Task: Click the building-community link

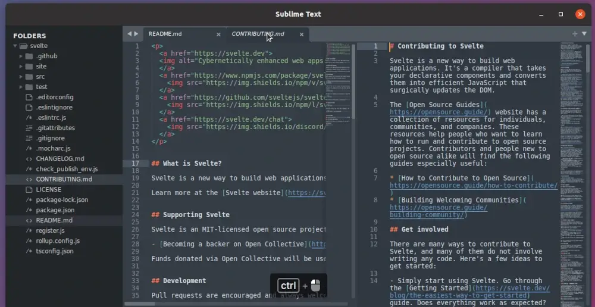Action: (439, 211)
